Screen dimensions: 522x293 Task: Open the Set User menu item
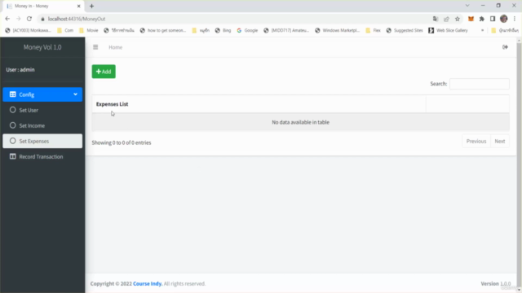click(42, 110)
